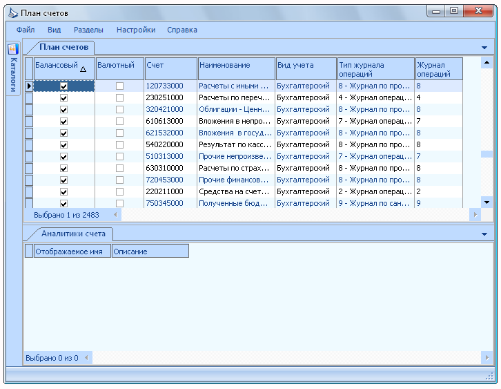Screen dimensions: 501x389
Task: Click Выбрано 1 из 2483 status text
Action: coord(66,215)
